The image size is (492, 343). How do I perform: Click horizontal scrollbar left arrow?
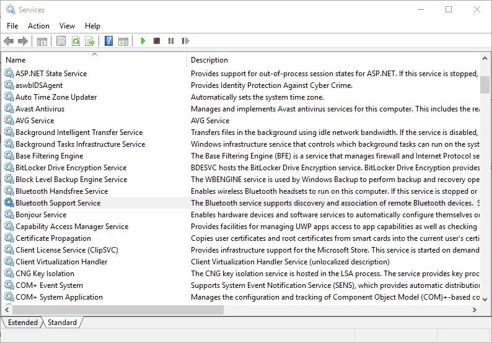coord(7,310)
